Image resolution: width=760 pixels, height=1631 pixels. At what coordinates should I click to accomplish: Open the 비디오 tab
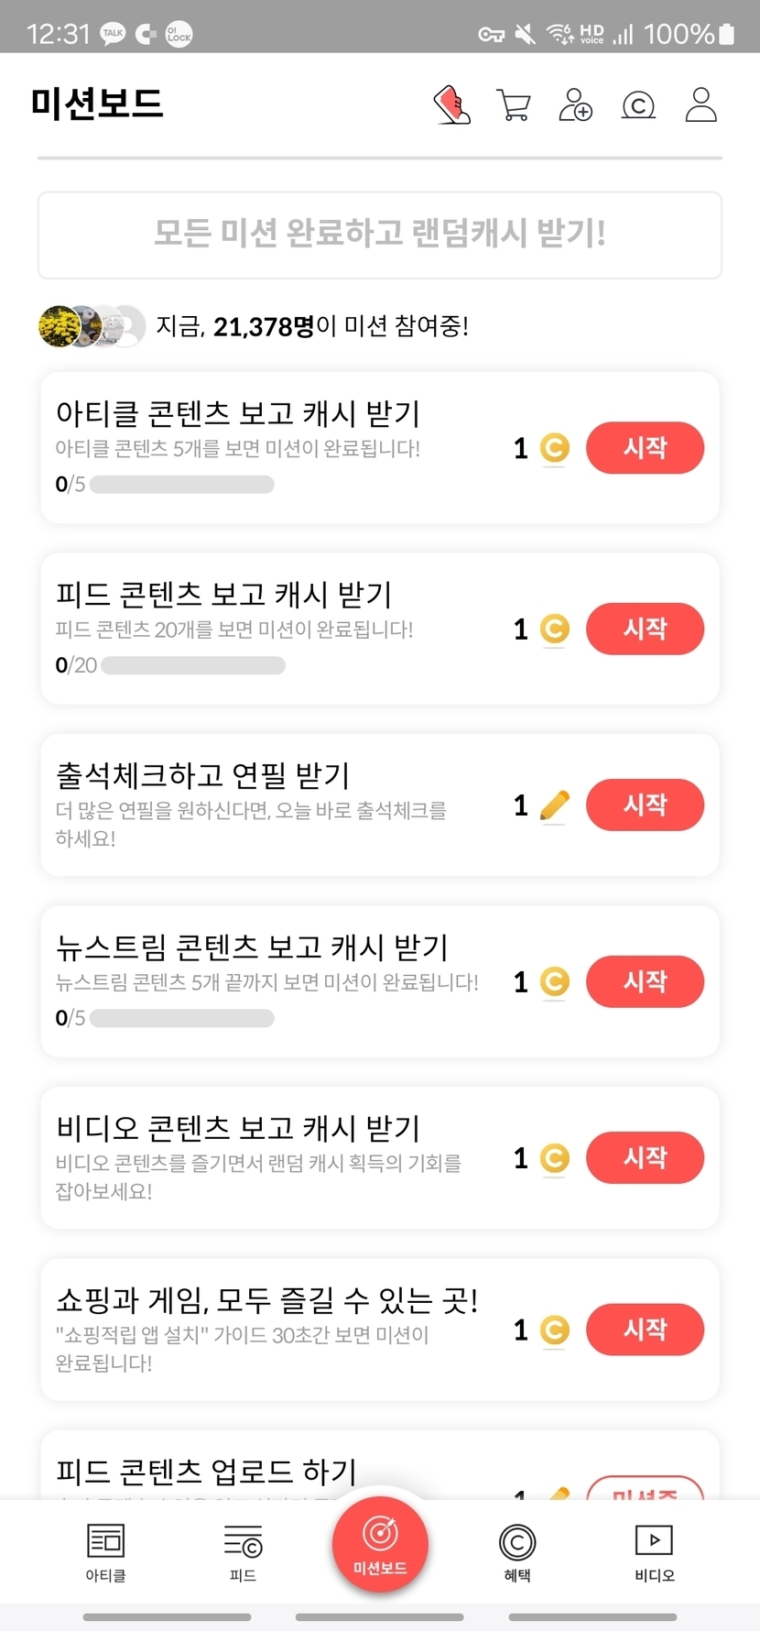point(655,1552)
